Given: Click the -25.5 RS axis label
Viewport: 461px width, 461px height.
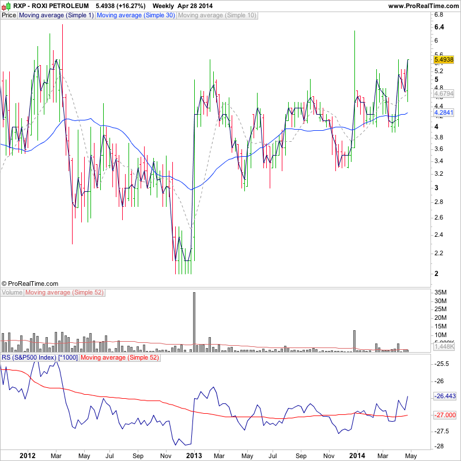Looking at the screenshot, I should point(443,364).
